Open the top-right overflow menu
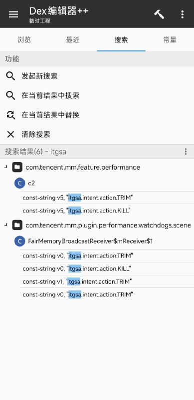 183,14
